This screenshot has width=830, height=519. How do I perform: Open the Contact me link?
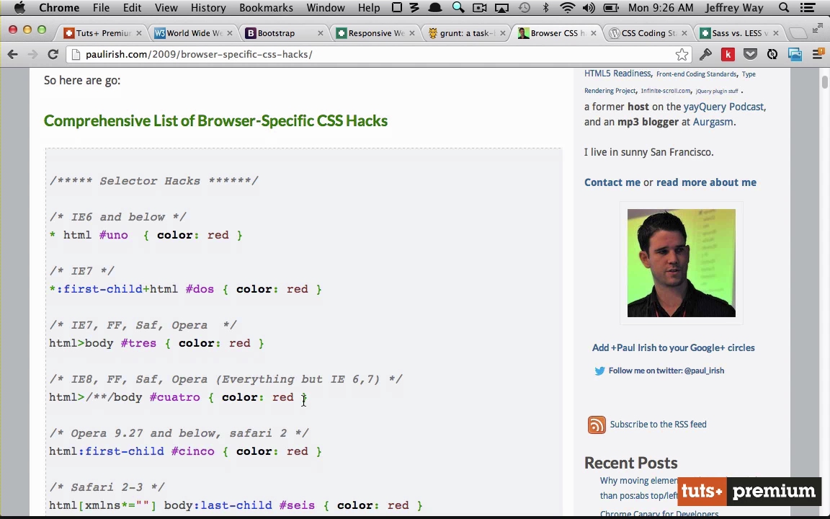pyautogui.click(x=612, y=182)
